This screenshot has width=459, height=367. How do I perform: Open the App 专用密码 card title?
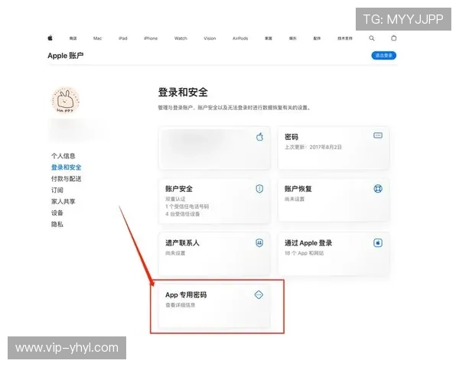186,294
